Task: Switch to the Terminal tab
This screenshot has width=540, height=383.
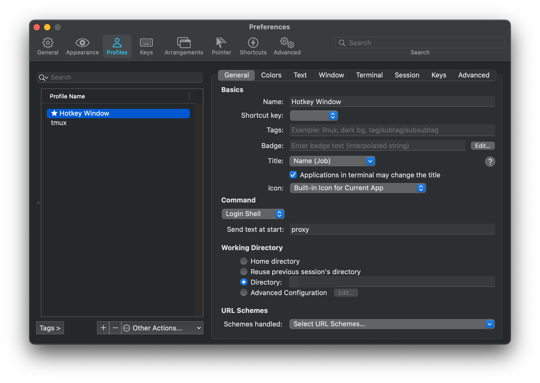Action: (369, 75)
